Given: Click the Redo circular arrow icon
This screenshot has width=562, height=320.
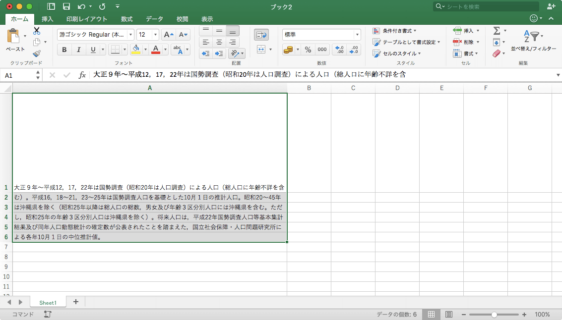Looking at the screenshot, I should click(103, 6).
